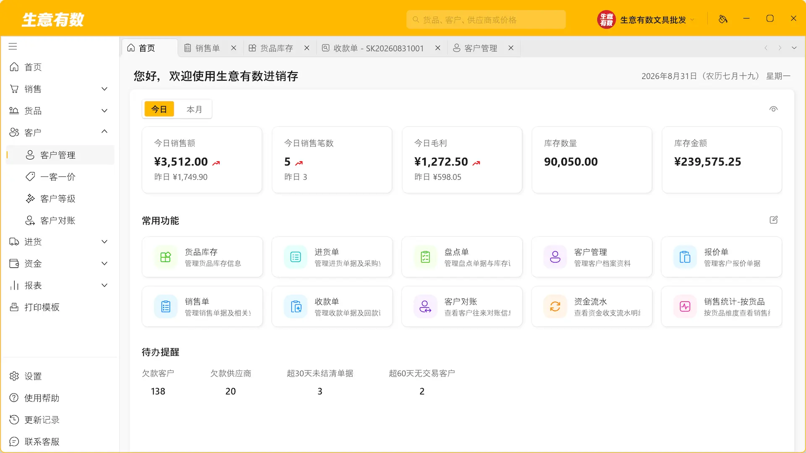Click the 更新记录 history icon

[x=14, y=420]
